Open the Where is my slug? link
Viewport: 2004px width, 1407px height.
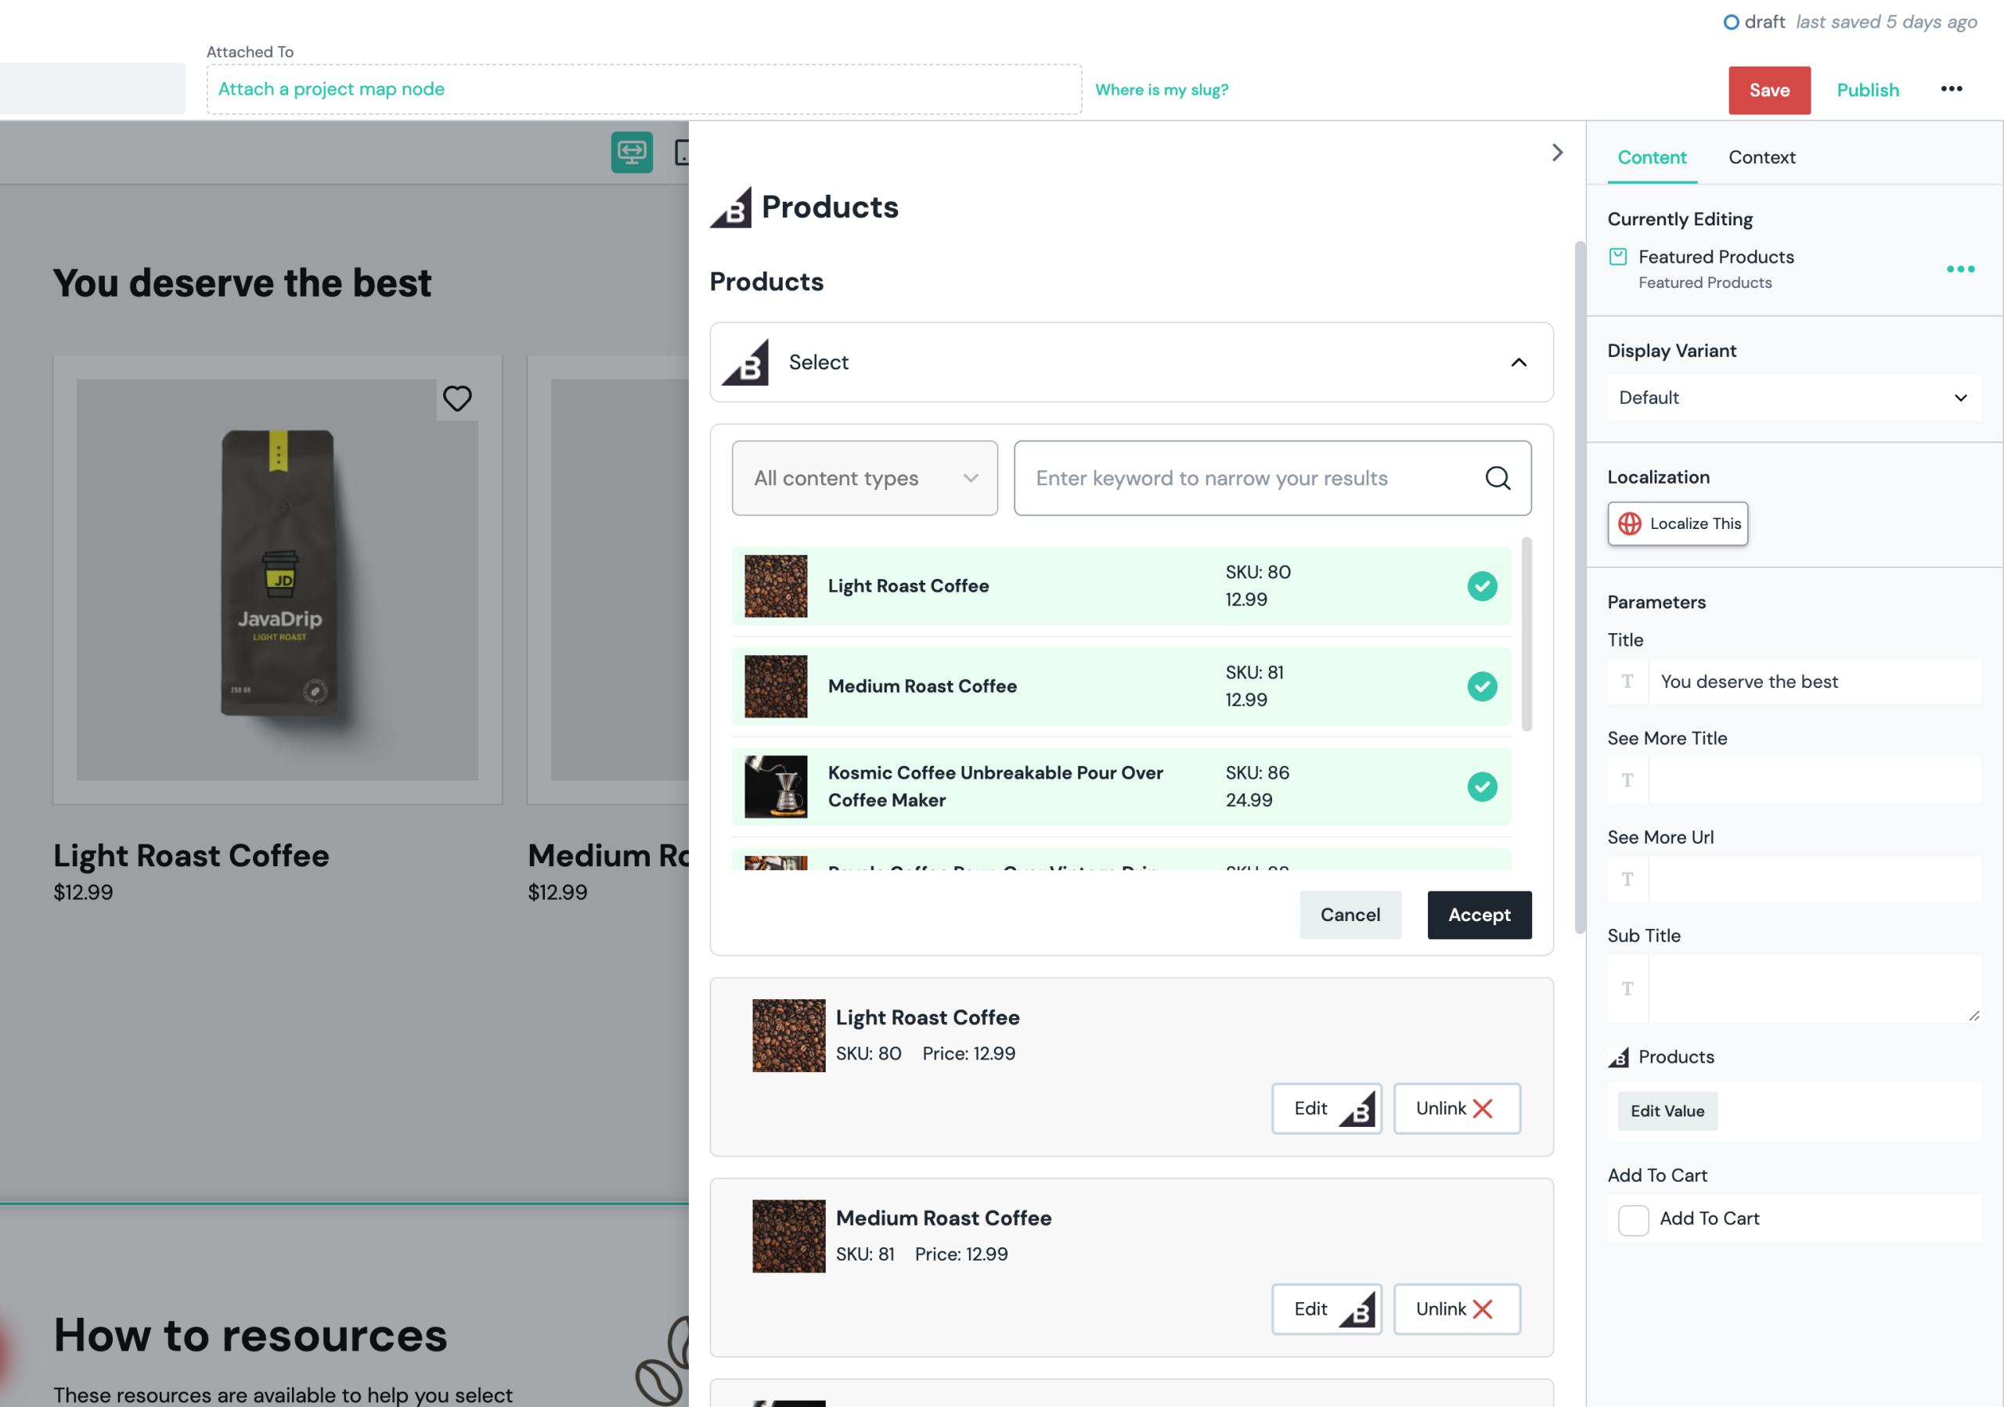tap(1161, 90)
